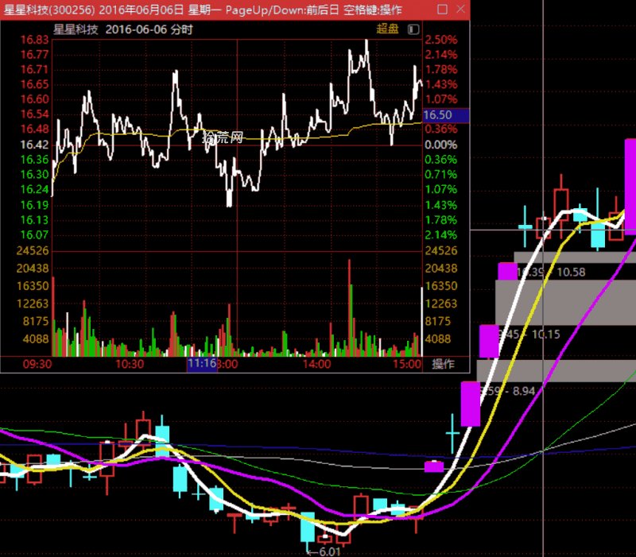Click the 16.36 price axis label
The image size is (636, 557).
pyautogui.click(x=34, y=160)
